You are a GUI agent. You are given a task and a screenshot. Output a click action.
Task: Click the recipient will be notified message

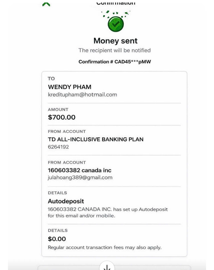[x=115, y=50]
